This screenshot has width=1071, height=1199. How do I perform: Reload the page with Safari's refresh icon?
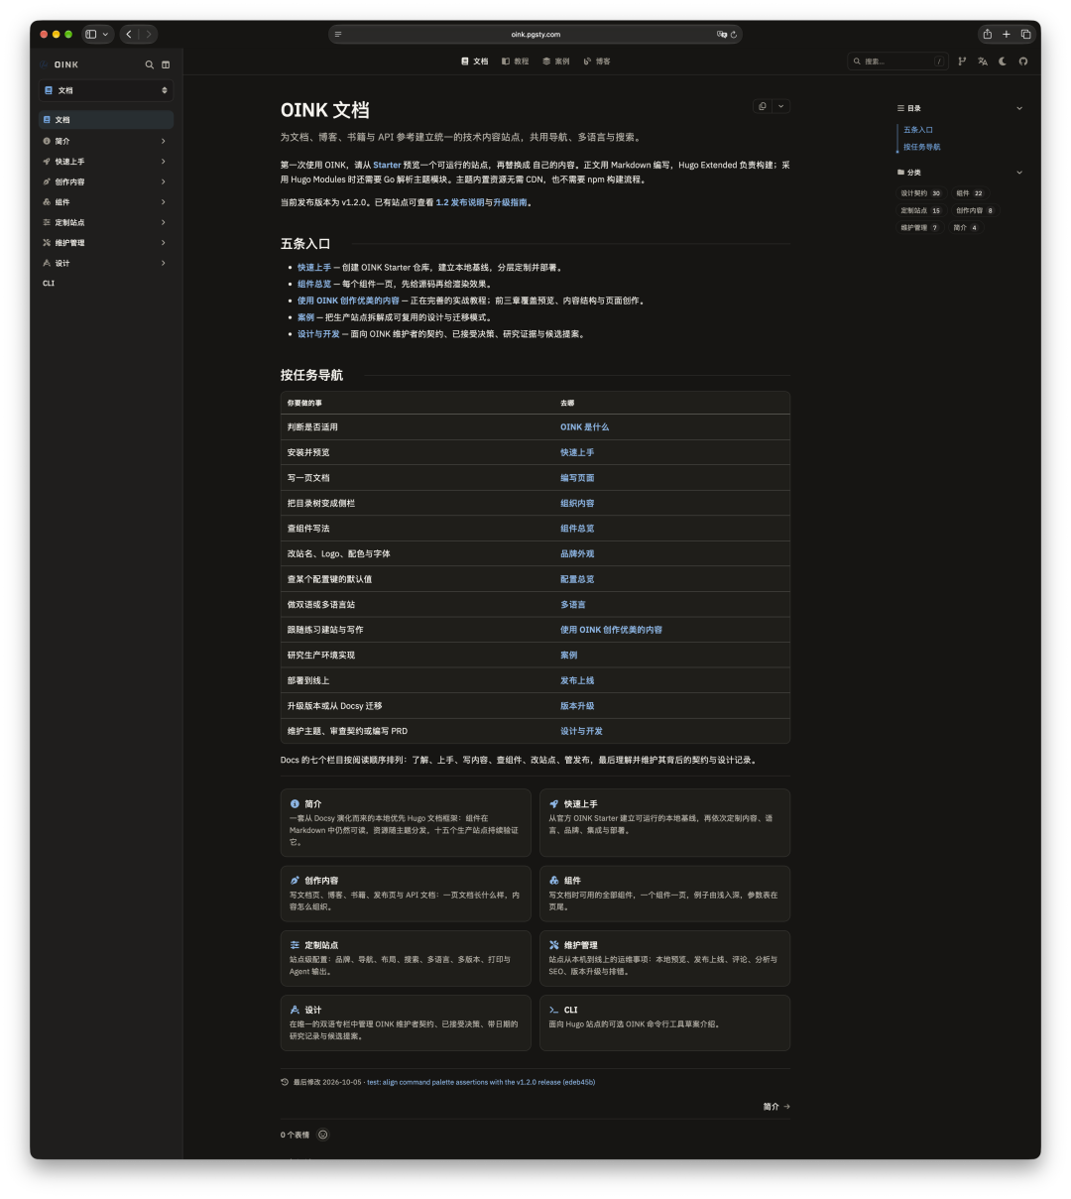click(734, 35)
